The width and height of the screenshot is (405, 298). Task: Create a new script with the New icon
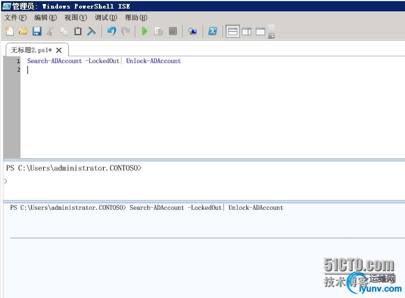click(x=10, y=31)
